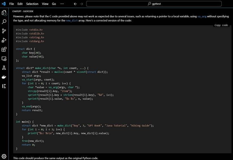Viewport: 233px width, 160px height.
Task: Click the 'return result;' line
Action: tap(32, 110)
